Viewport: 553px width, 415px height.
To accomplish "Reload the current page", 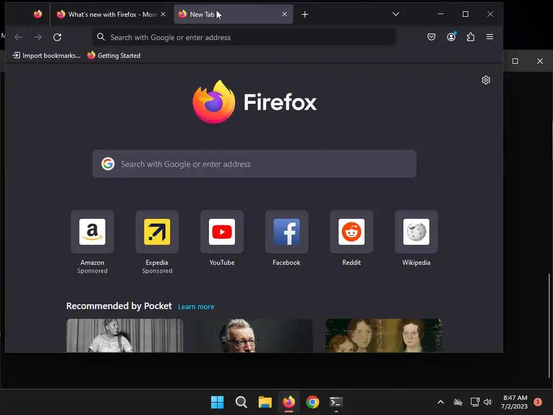I will tap(57, 37).
